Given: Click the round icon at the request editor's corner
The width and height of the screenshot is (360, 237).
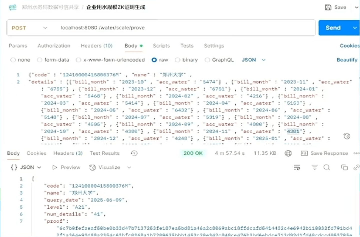Looking at the screenshot, I should pos(347,136).
